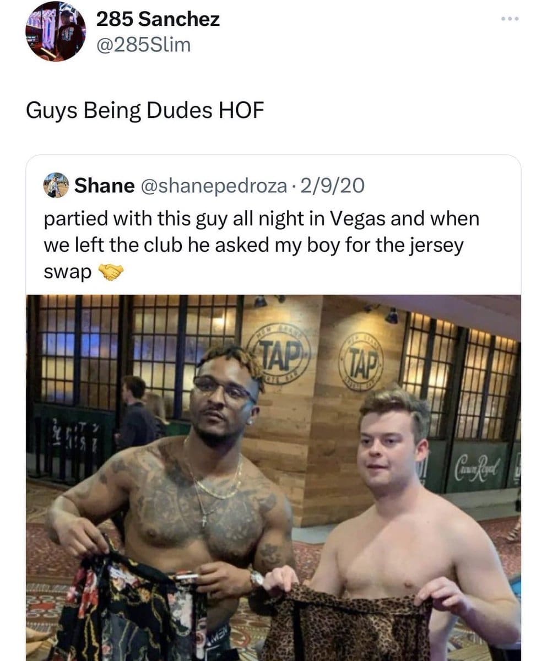
Task: Open the 285 Sanchez display name
Action: tap(158, 19)
